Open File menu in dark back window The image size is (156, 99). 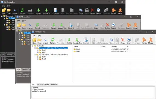tap(3, 6)
